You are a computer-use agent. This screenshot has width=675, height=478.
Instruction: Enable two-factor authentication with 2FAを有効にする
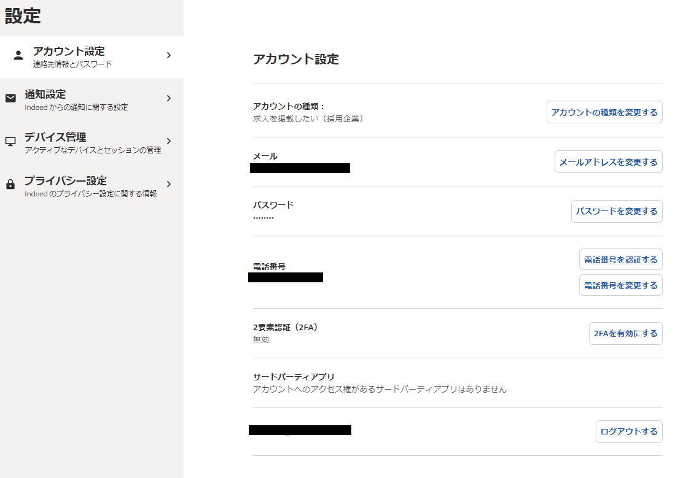pos(625,333)
